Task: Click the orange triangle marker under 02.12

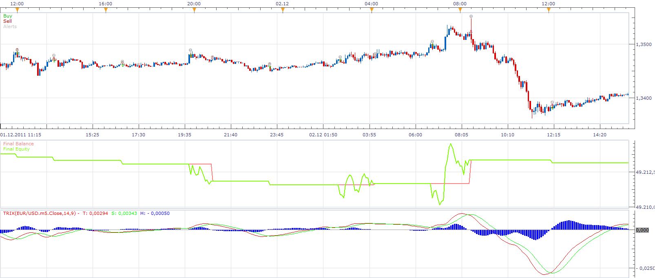Action: tap(283, 11)
